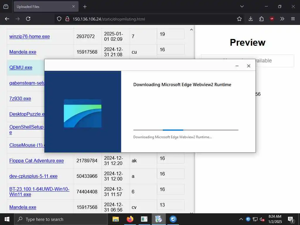
Task: Open the extensions puzzle-piece icon
Action: pyautogui.click(x=261, y=19)
